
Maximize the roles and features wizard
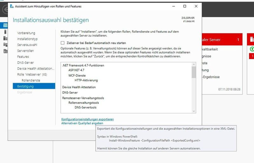click(x=185, y=6)
